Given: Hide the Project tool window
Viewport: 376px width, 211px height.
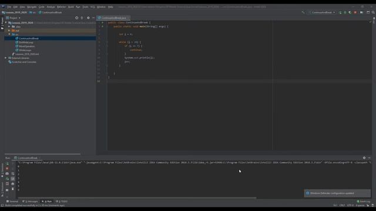Looking at the screenshot, I should point(93,18).
